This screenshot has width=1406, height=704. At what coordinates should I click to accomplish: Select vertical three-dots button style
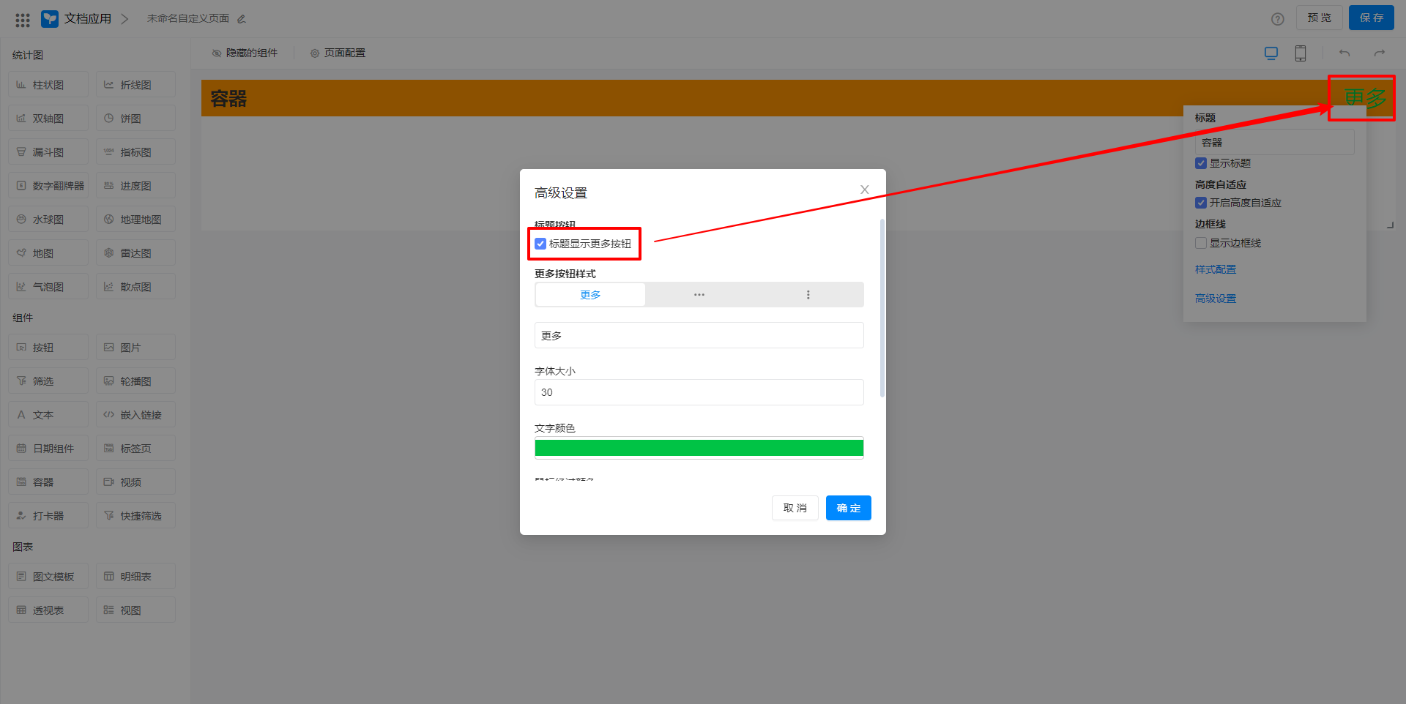point(808,295)
